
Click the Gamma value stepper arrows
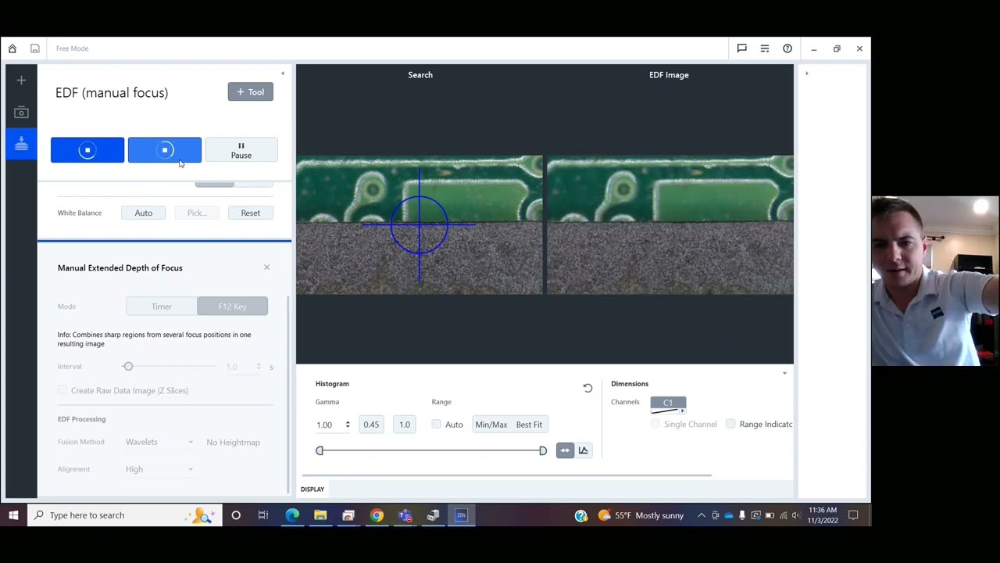(348, 425)
